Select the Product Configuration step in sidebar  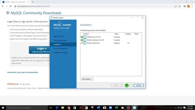[x=61, y=48]
